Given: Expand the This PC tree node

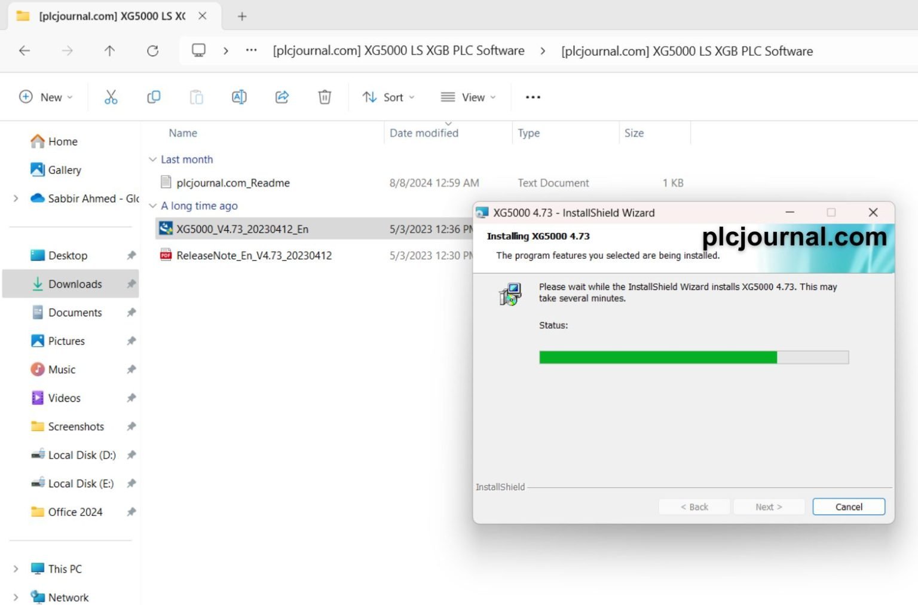Looking at the screenshot, I should (16, 569).
